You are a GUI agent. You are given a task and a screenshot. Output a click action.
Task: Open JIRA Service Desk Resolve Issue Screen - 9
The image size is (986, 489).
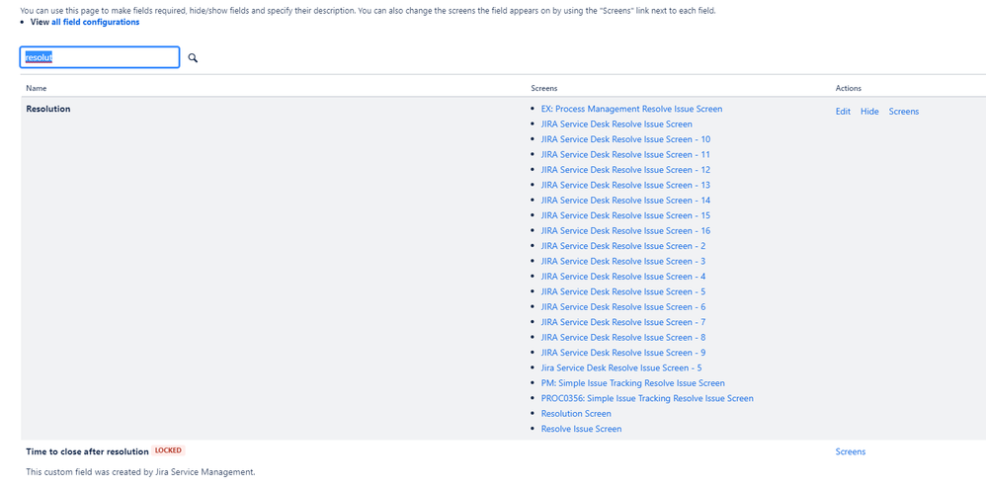click(x=623, y=353)
